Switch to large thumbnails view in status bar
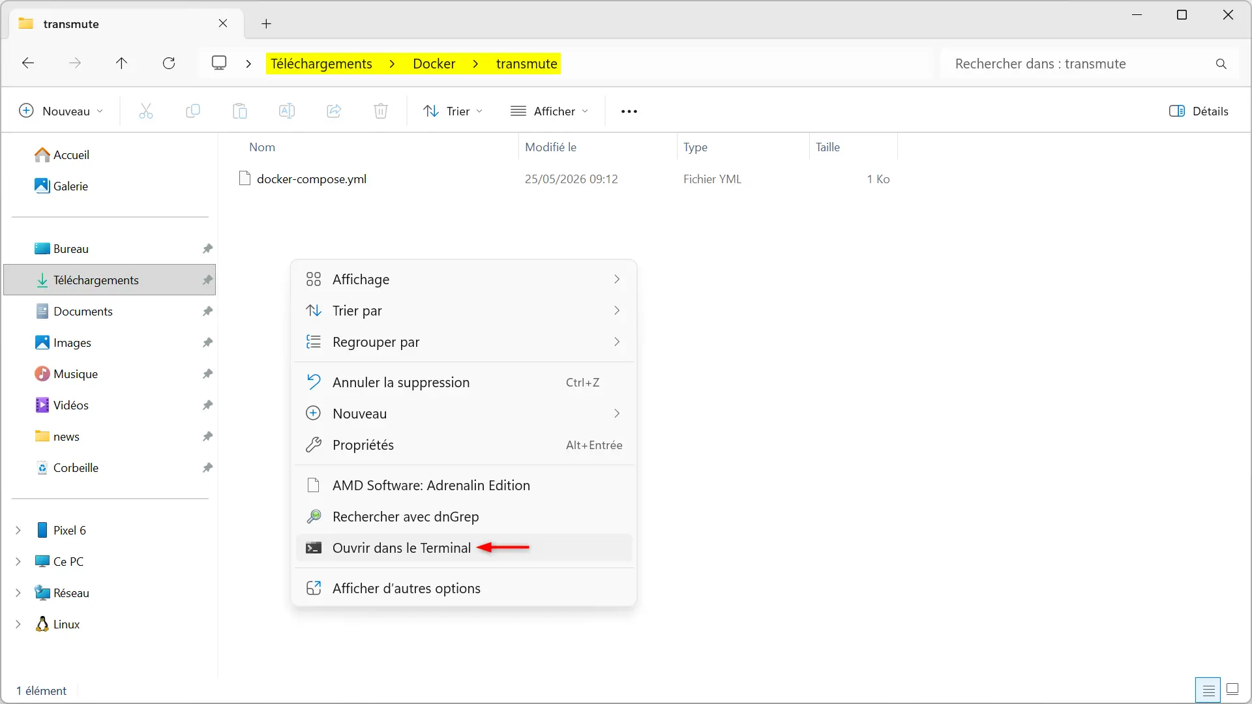Screen dimensions: 1252x704 click(1232, 690)
